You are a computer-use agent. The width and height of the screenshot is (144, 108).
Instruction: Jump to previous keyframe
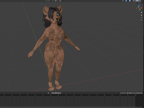[x=54, y=93]
